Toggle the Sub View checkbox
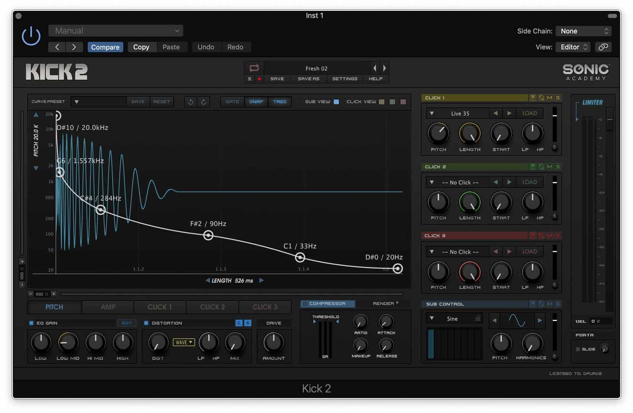The width and height of the screenshot is (633, 413). [336, 102]
